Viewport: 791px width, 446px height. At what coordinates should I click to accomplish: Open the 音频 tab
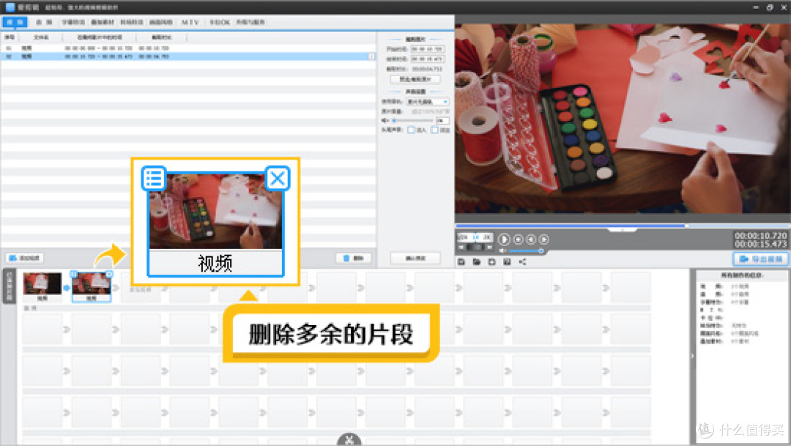(x=44, y=22)
